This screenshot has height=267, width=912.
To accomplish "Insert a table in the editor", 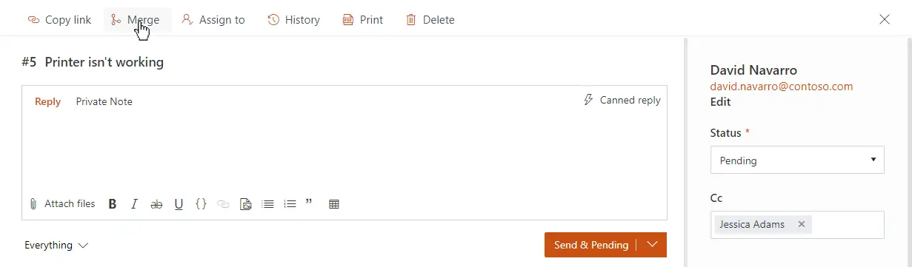I will pos(334,204).
